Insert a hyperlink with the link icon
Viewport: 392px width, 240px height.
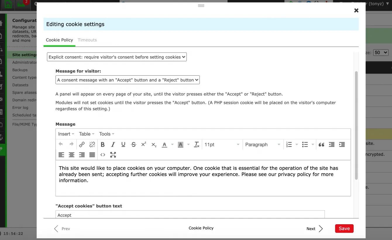point(82,144)
